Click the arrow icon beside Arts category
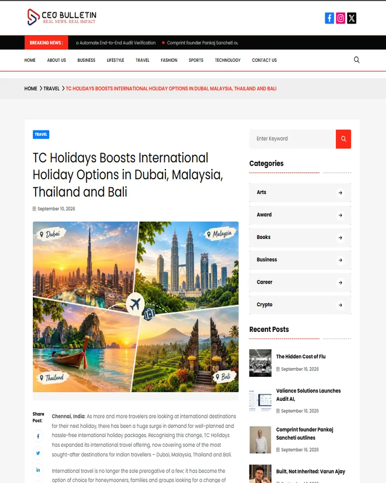The width and height of the screenshot is (386, 483). pyautogui.click(x=340, y=193)
